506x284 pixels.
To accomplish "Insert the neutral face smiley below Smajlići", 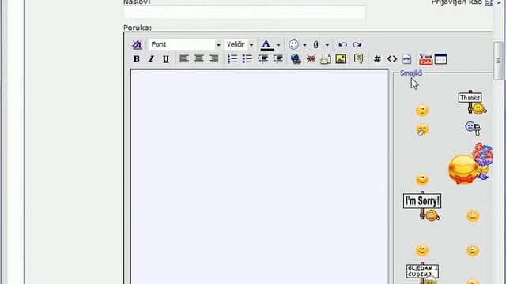I will click(x=422, y=110).
